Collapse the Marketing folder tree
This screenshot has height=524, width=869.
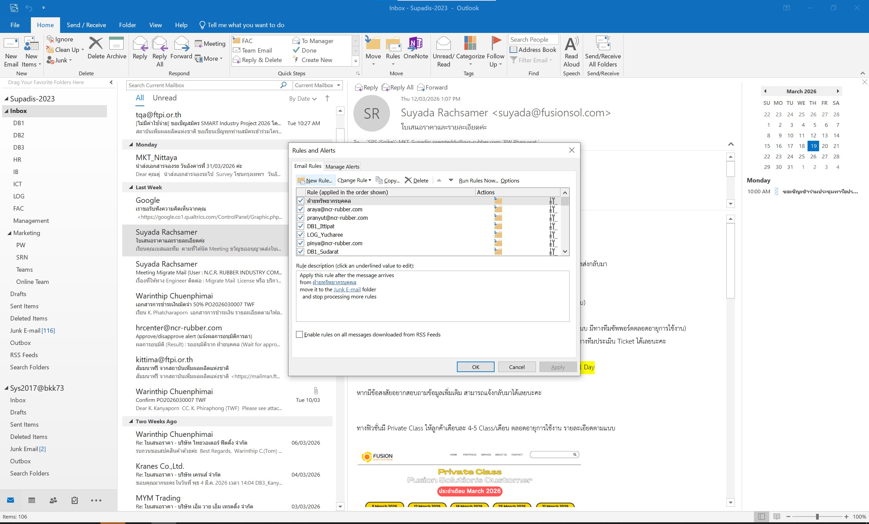(10, 233)
